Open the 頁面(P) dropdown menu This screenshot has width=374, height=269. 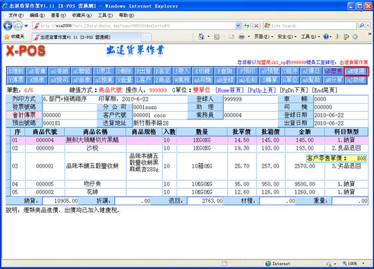click(262, 36)
